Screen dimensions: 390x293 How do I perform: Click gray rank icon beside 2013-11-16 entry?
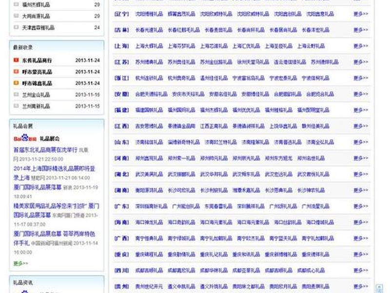tap(16, 94)
